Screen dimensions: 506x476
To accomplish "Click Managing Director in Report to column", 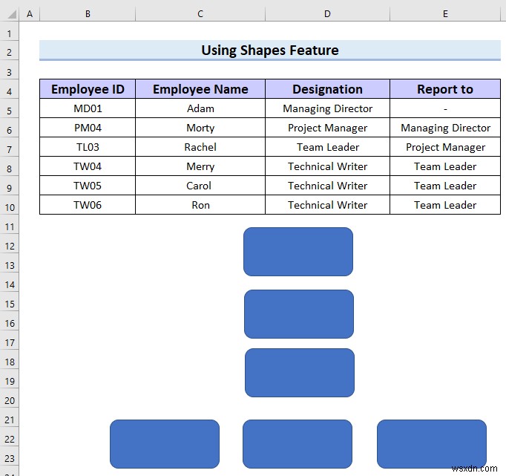I will pos(445,128).
